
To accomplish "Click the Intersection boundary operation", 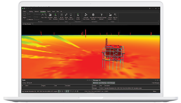I will pyautogui.click(x=37, y=14).
